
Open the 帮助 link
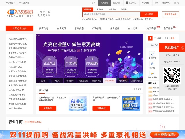[156, 3]
